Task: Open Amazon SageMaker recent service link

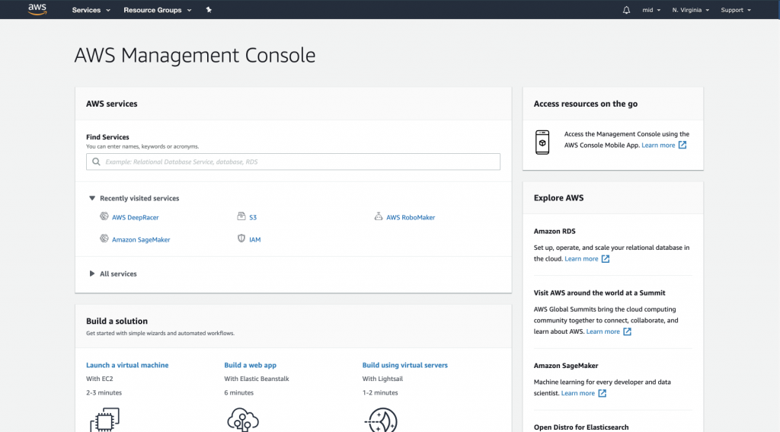Action: (141, 239)
